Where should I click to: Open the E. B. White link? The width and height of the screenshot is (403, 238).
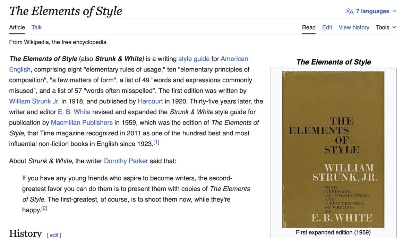click(x=74, y=112)
